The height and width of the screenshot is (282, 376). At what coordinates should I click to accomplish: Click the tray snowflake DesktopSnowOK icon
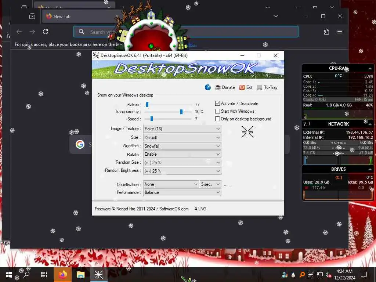pyautogui.click(x=311, y=275)
